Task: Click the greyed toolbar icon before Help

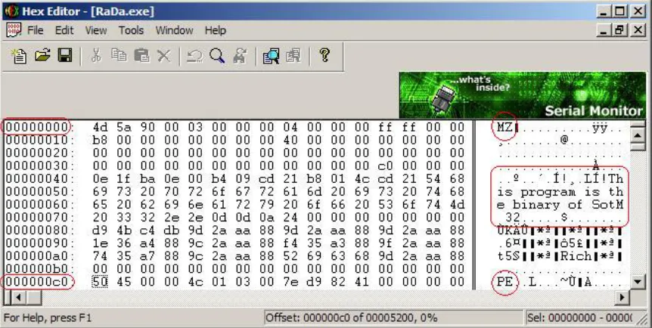Action: 293,55
